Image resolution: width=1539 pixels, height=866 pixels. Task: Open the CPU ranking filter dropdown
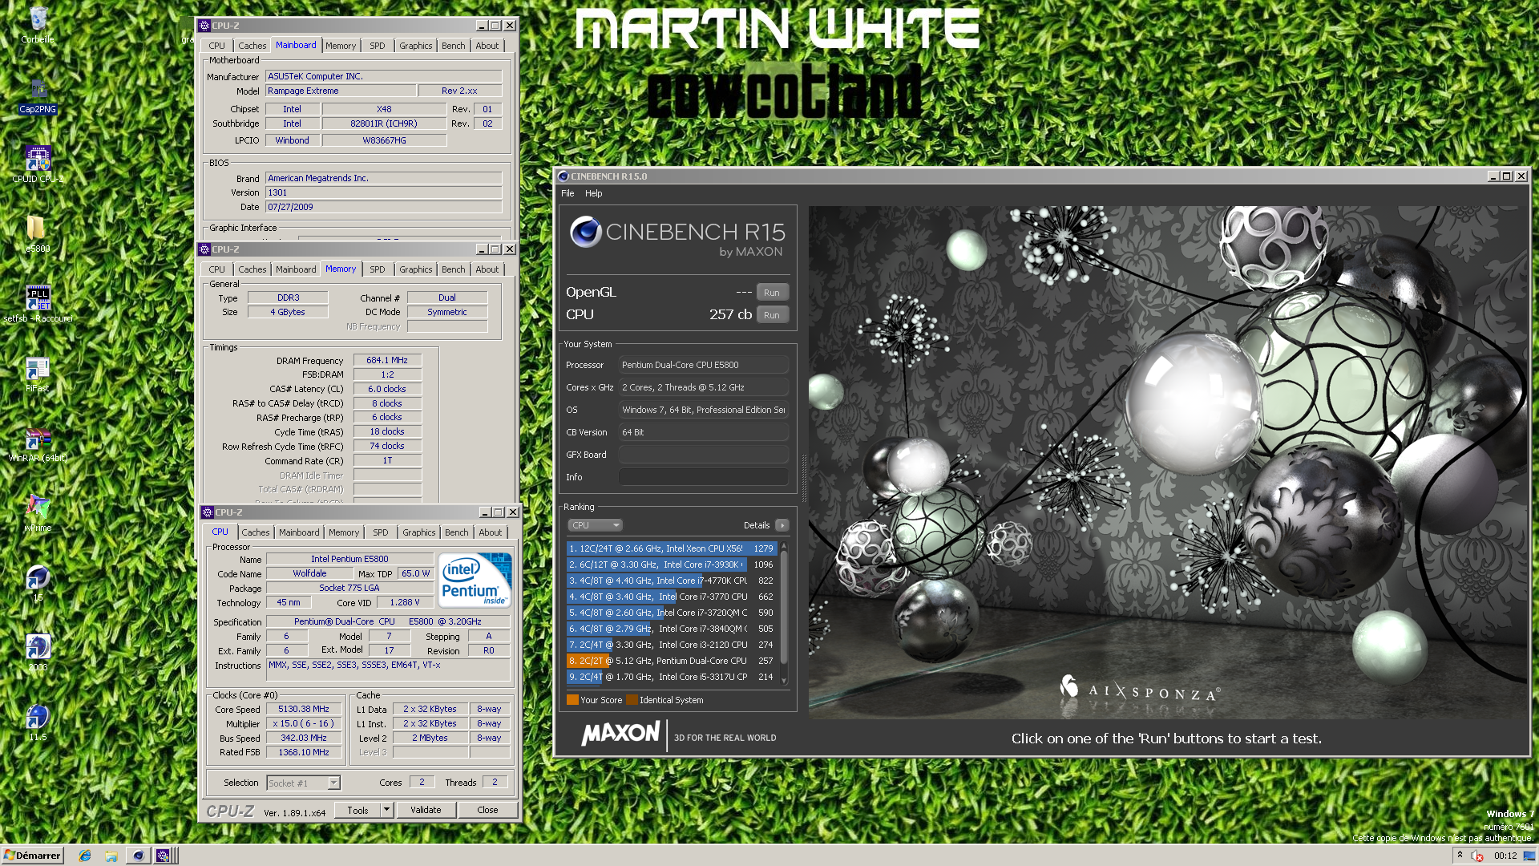(x=595, y=525)
